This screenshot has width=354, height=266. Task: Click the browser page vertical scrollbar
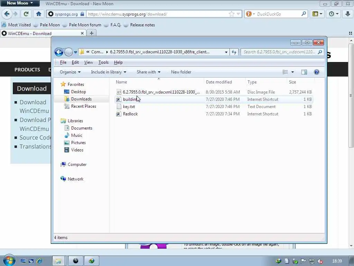351,95
